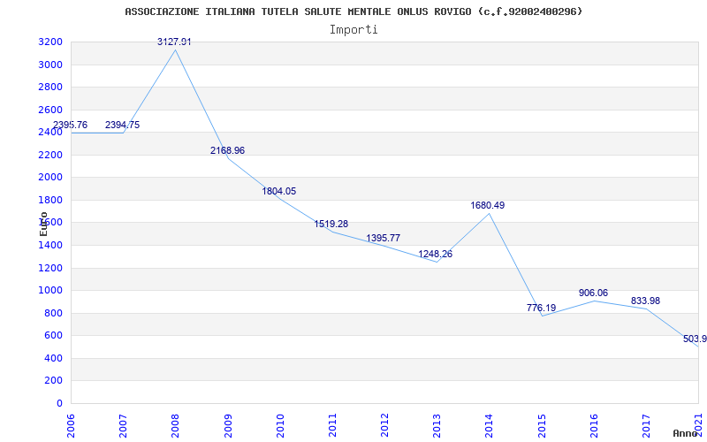
Task: Select the value 906.06
Action: pos(593,293)
